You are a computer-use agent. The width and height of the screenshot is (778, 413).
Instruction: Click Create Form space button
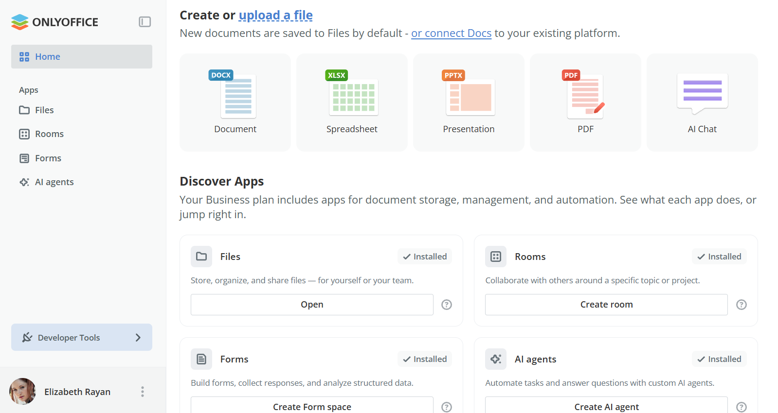pyautogui.click(x=312, y=406)
